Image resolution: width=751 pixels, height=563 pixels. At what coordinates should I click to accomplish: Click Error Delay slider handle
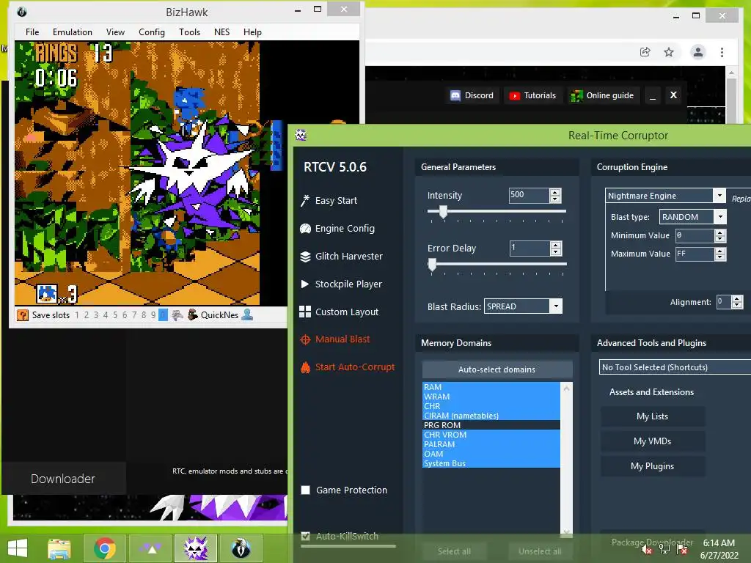click(432, 264)
